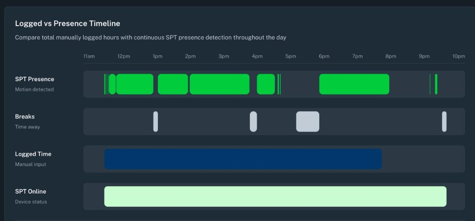Select the break marker just before 4pm
The width and height of the screenshot is (475, 221).
(253, 122)
